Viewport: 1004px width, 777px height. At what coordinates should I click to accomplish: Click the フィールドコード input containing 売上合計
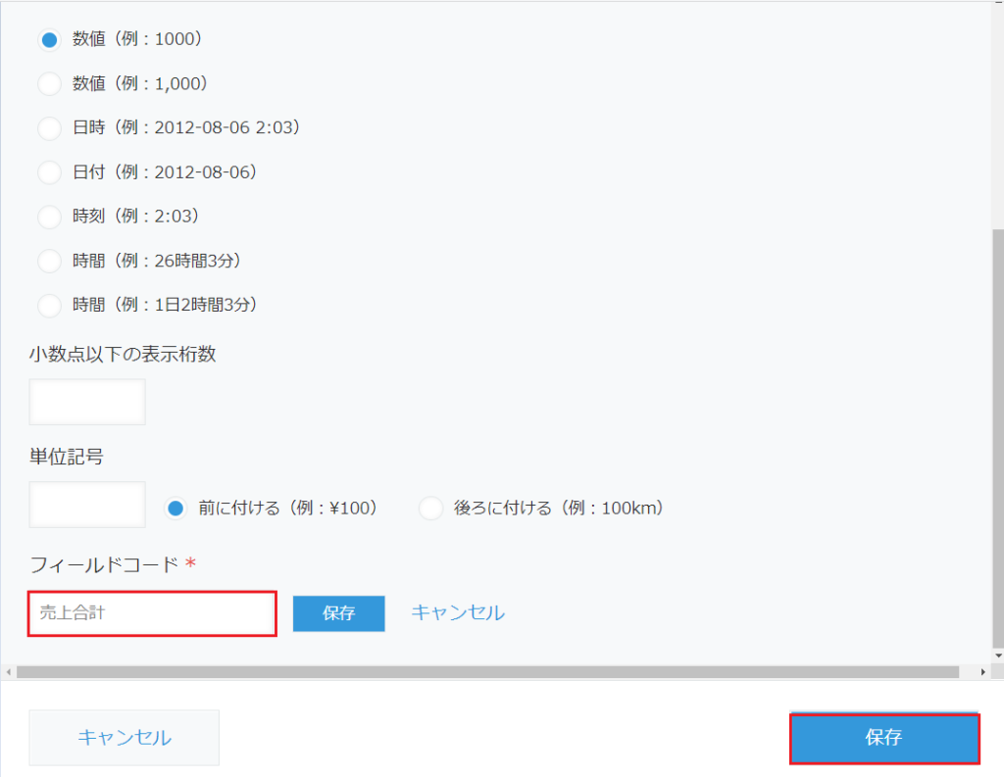(x=152, y=613)
